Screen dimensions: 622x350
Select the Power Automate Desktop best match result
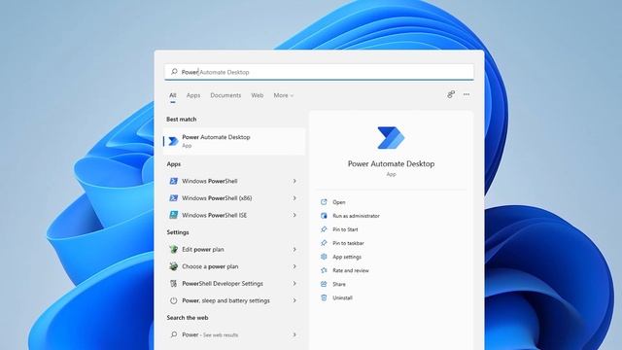point(234,141)
